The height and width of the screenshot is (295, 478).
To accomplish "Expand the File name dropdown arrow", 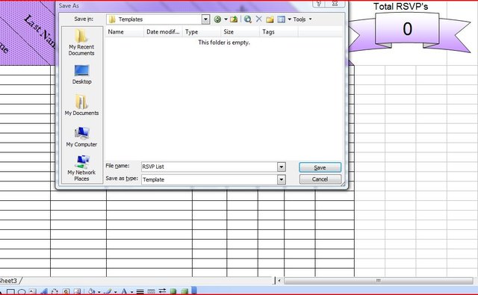I will (282, 167).
